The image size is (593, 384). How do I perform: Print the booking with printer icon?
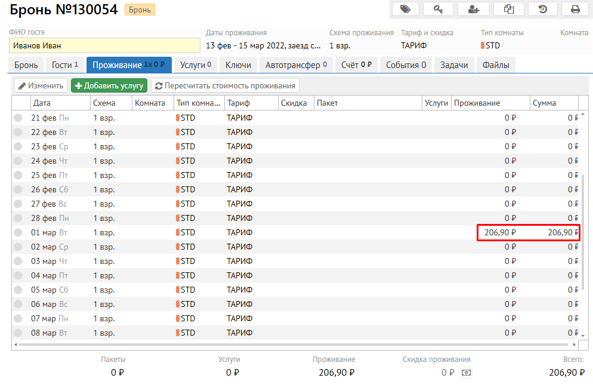(x=575, y=9)
